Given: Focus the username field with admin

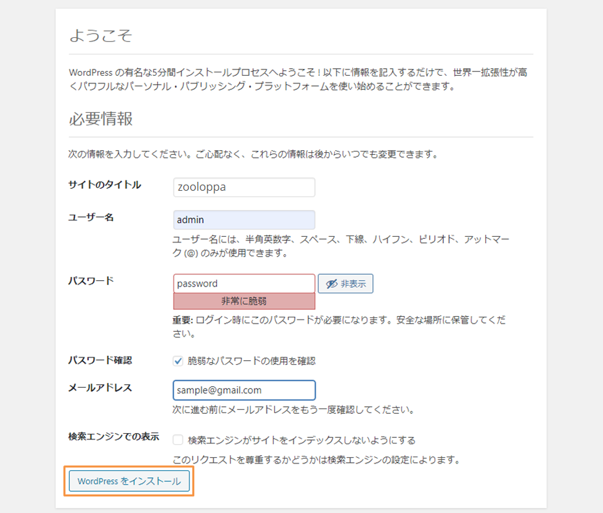Looking at the screenshot, I should click(x=244, y=220).
